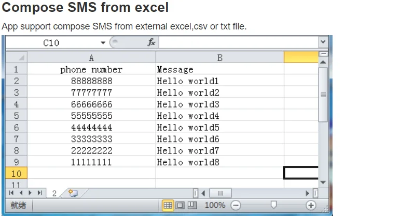Click the zoom level 100% button
The width and height of the screenshot is (413, 216).
(215, 205)
